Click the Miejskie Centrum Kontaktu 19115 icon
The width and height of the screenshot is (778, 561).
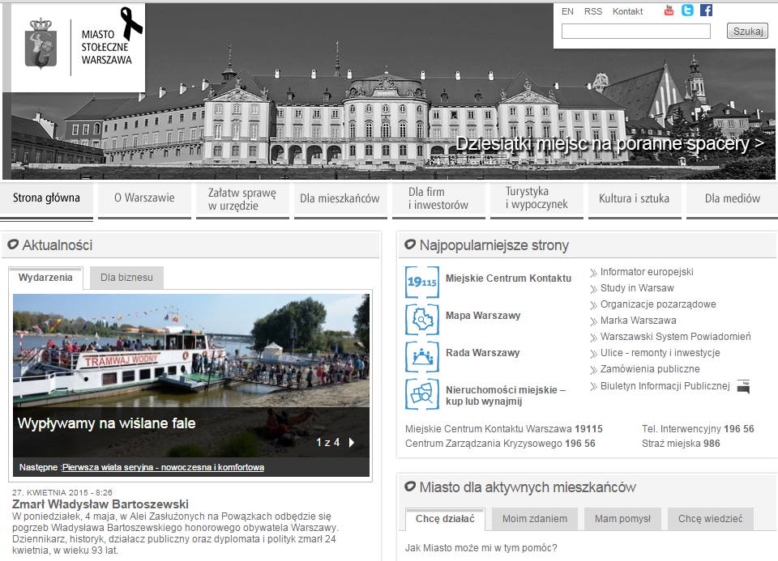coord(421,282)
